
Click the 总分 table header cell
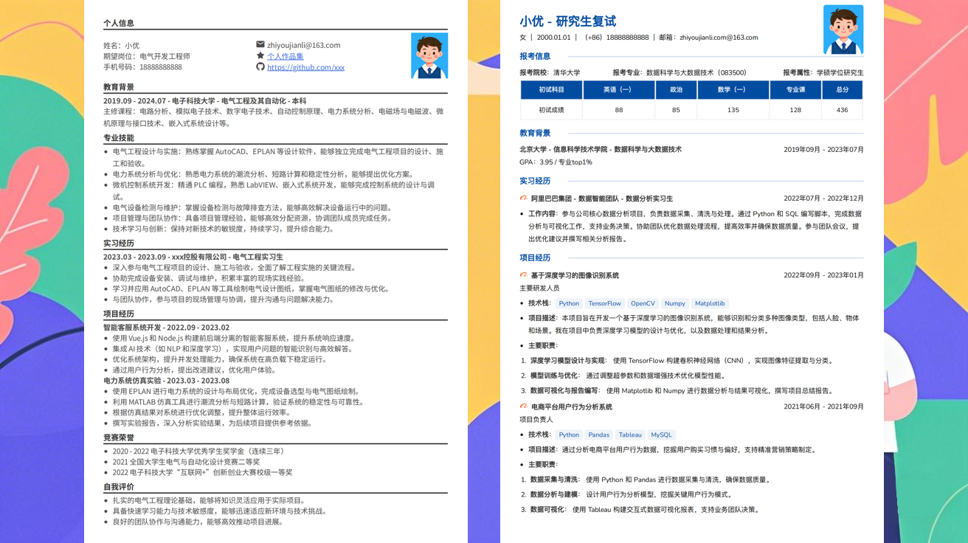click(x=843, y=89)
